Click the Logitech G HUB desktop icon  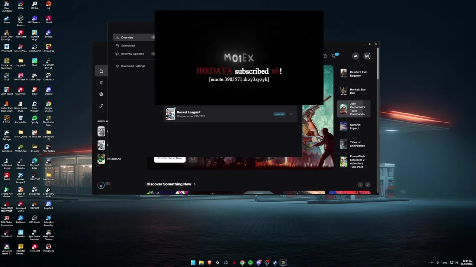[49, 192]
